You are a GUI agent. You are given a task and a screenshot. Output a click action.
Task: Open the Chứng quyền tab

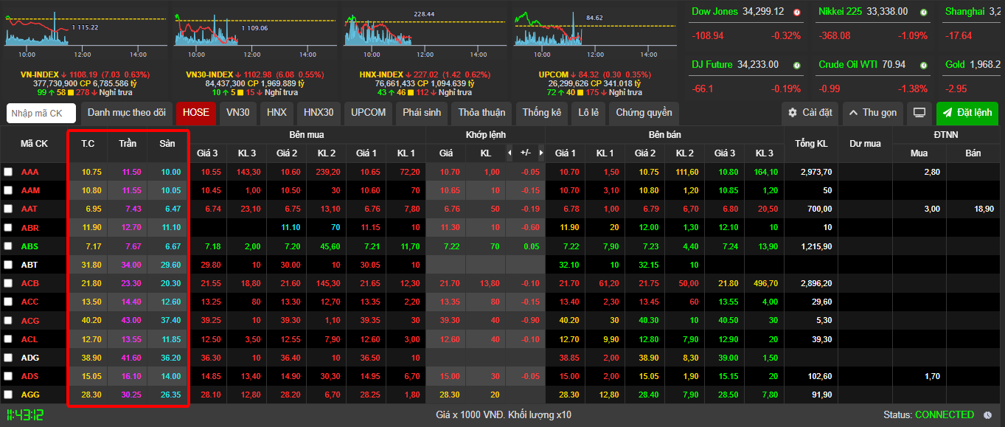point(644,113)
